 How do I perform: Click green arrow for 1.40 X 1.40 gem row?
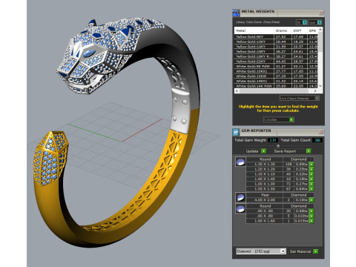point(311,179)
